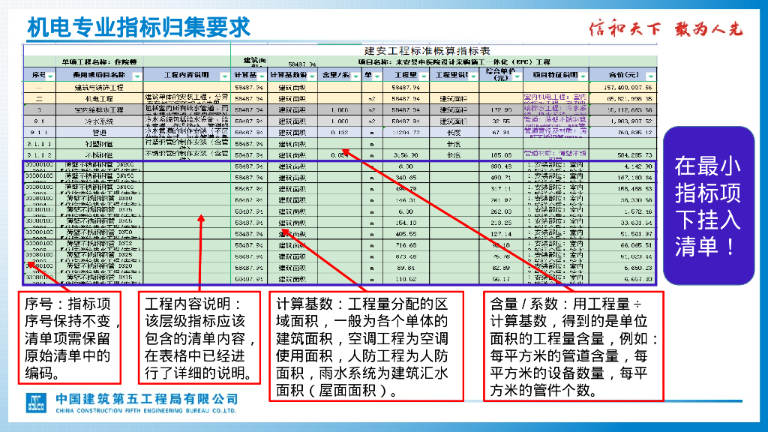Select the unit price 490.71 cell
The width and height of the screenshot is (768, 432).
click(x=501, y=178)
